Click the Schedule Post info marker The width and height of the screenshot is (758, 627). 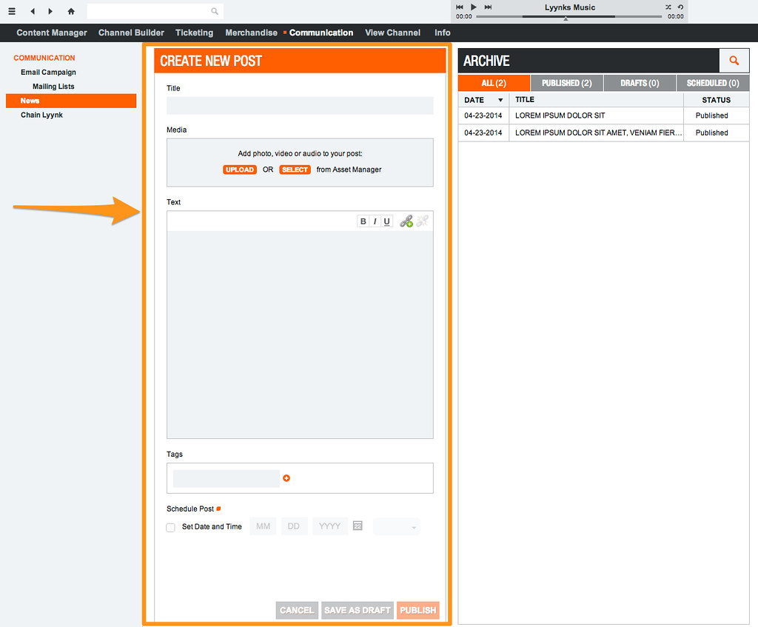click(x=218, y=509)
